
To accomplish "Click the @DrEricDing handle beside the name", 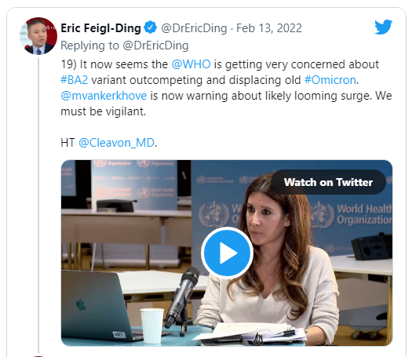I will [x=194, y=28].
